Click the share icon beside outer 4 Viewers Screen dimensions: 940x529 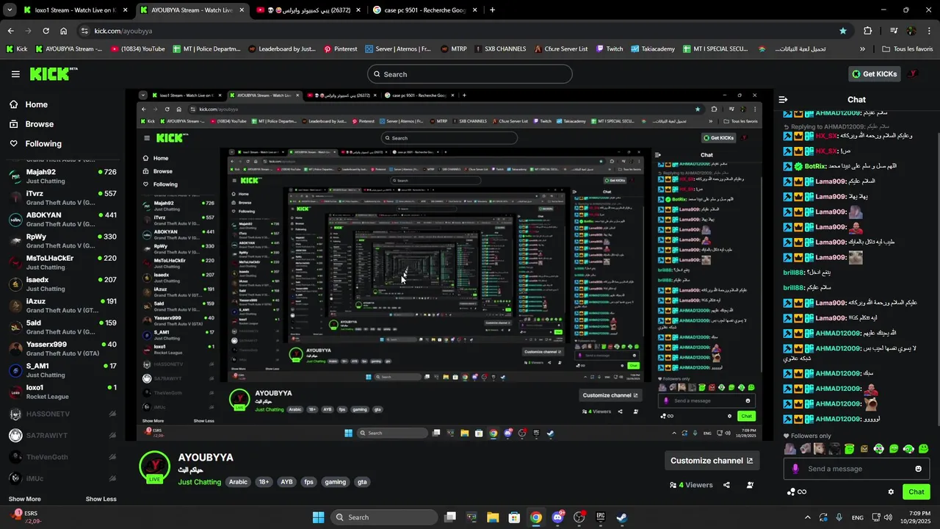(726, 485)
